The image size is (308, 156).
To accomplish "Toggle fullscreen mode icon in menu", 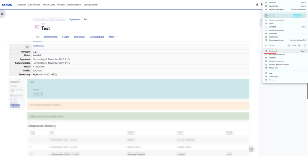I will pyautogui.click(x=305, y=45).
